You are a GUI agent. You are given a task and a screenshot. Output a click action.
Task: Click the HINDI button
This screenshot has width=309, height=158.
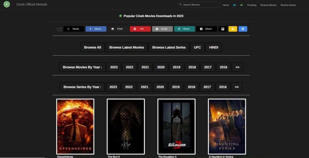coord(214,47)
